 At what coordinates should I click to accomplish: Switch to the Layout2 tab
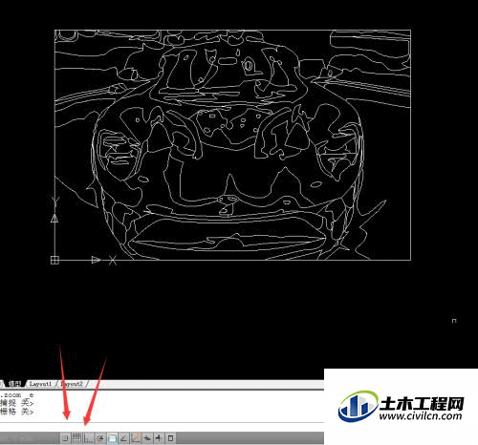click(x=72, y=384)
